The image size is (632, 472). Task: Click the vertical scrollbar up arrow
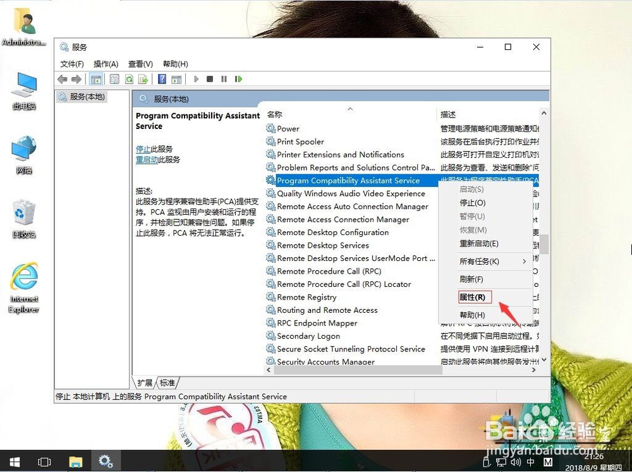[x=544, y=114]
